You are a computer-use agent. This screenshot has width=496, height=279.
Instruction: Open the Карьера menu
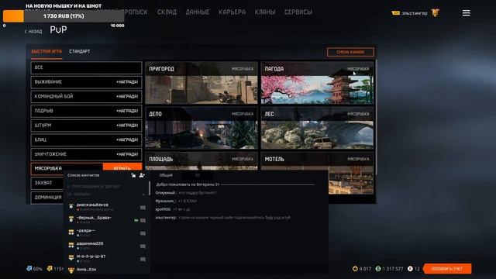point(232,12)
